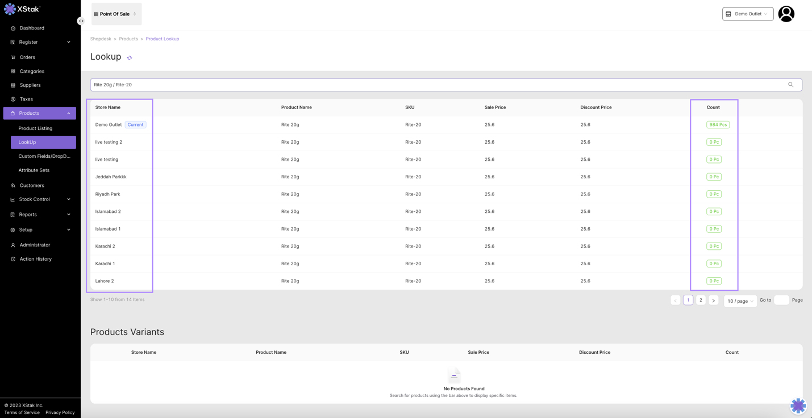The height and width of the screenshot is (418, 812).
Task: Select Product Listing submenu item
Action: tap(35, 128)
